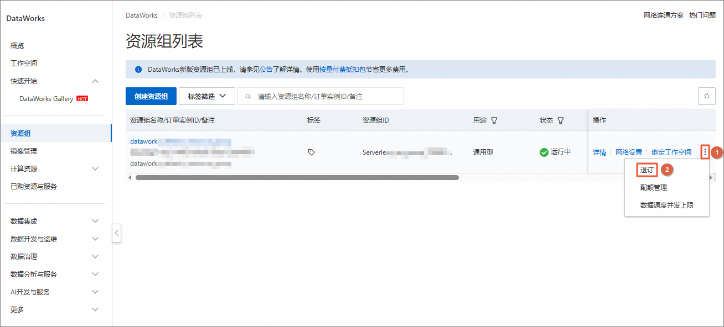Click the DataWorks sidebar title

pos(25,18)
